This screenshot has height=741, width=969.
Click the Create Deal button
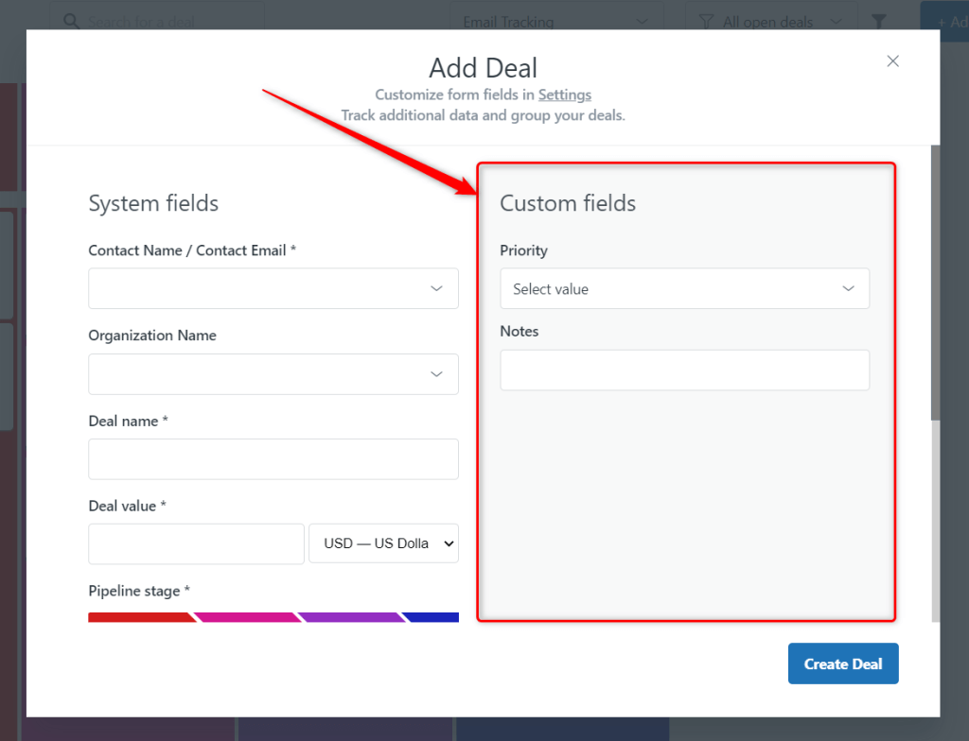[x=842, y=663]
